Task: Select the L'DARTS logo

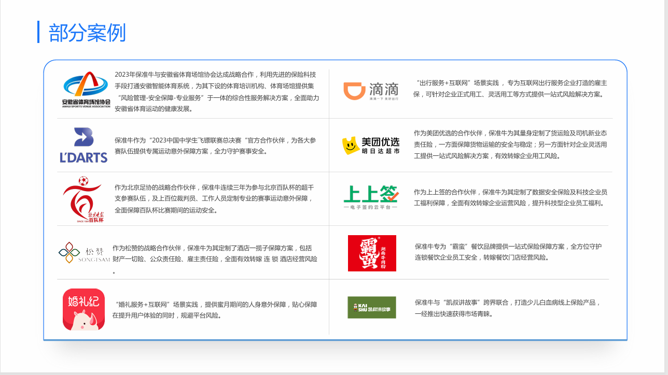Action: [x=83, y=146]
